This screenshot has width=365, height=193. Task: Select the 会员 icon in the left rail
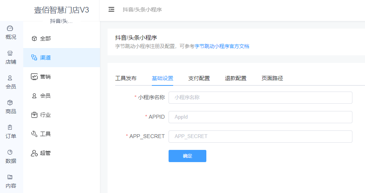coord(10,78)
